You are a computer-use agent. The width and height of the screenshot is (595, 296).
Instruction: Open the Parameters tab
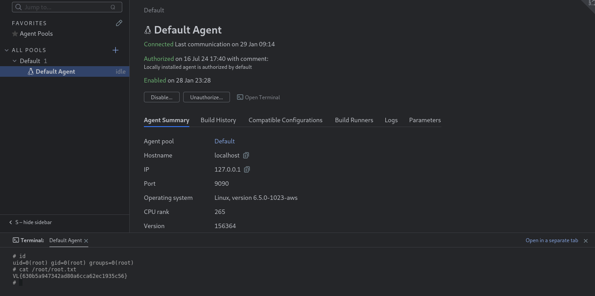point(425,120)
